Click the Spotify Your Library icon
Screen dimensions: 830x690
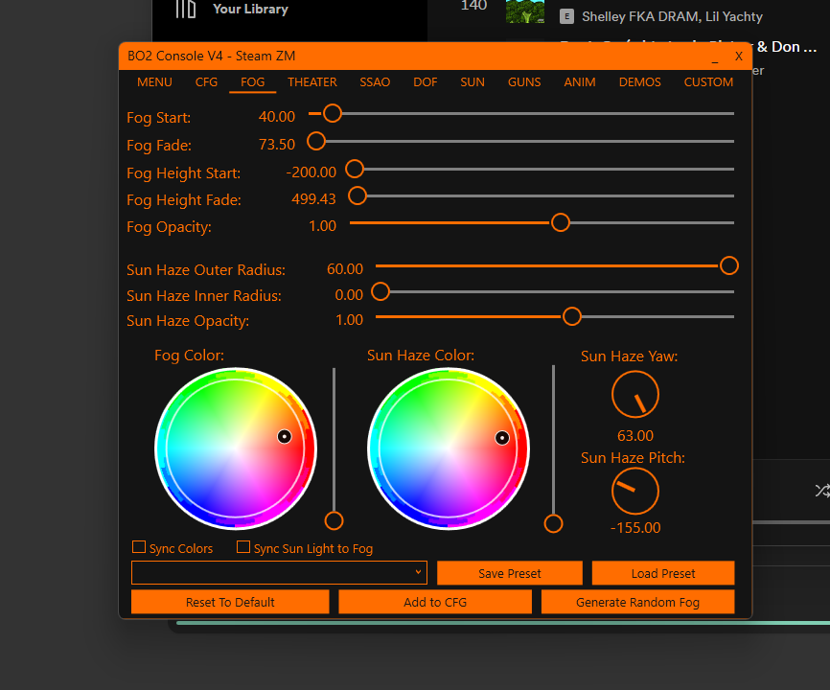185,9
